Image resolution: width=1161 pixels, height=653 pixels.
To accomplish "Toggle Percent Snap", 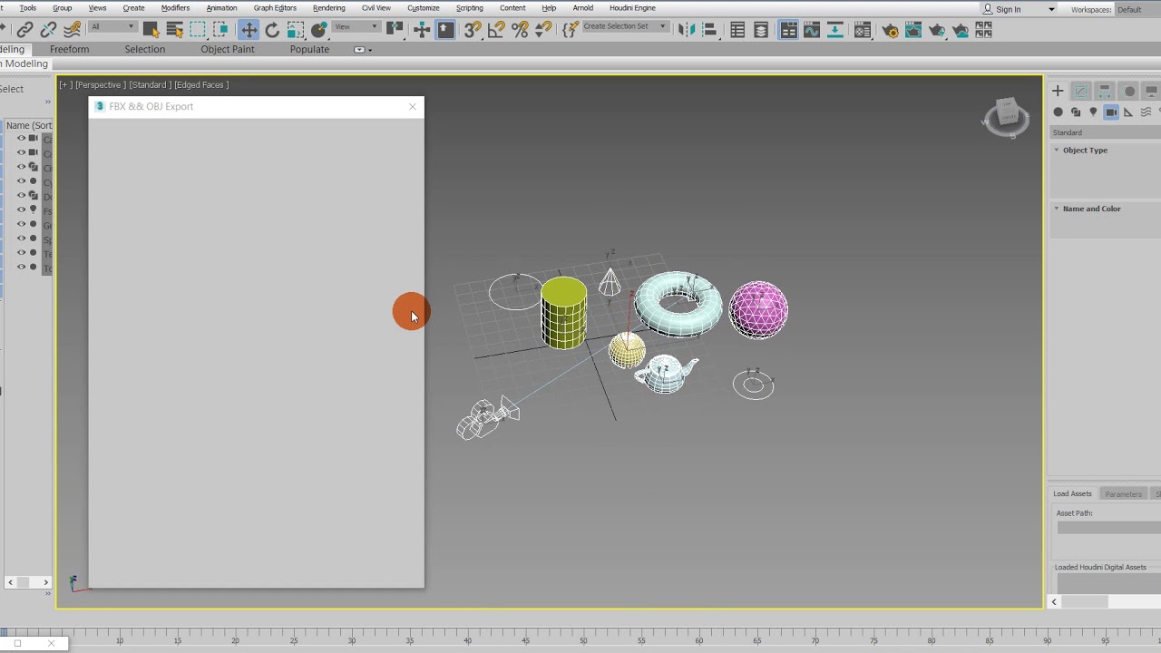I will [520, 30].
